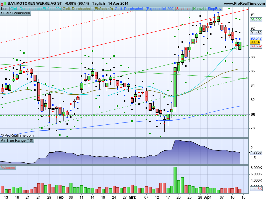Click the 86 price axis label
This screenshot has height=200, width=266.
click(x=253, y=71)
